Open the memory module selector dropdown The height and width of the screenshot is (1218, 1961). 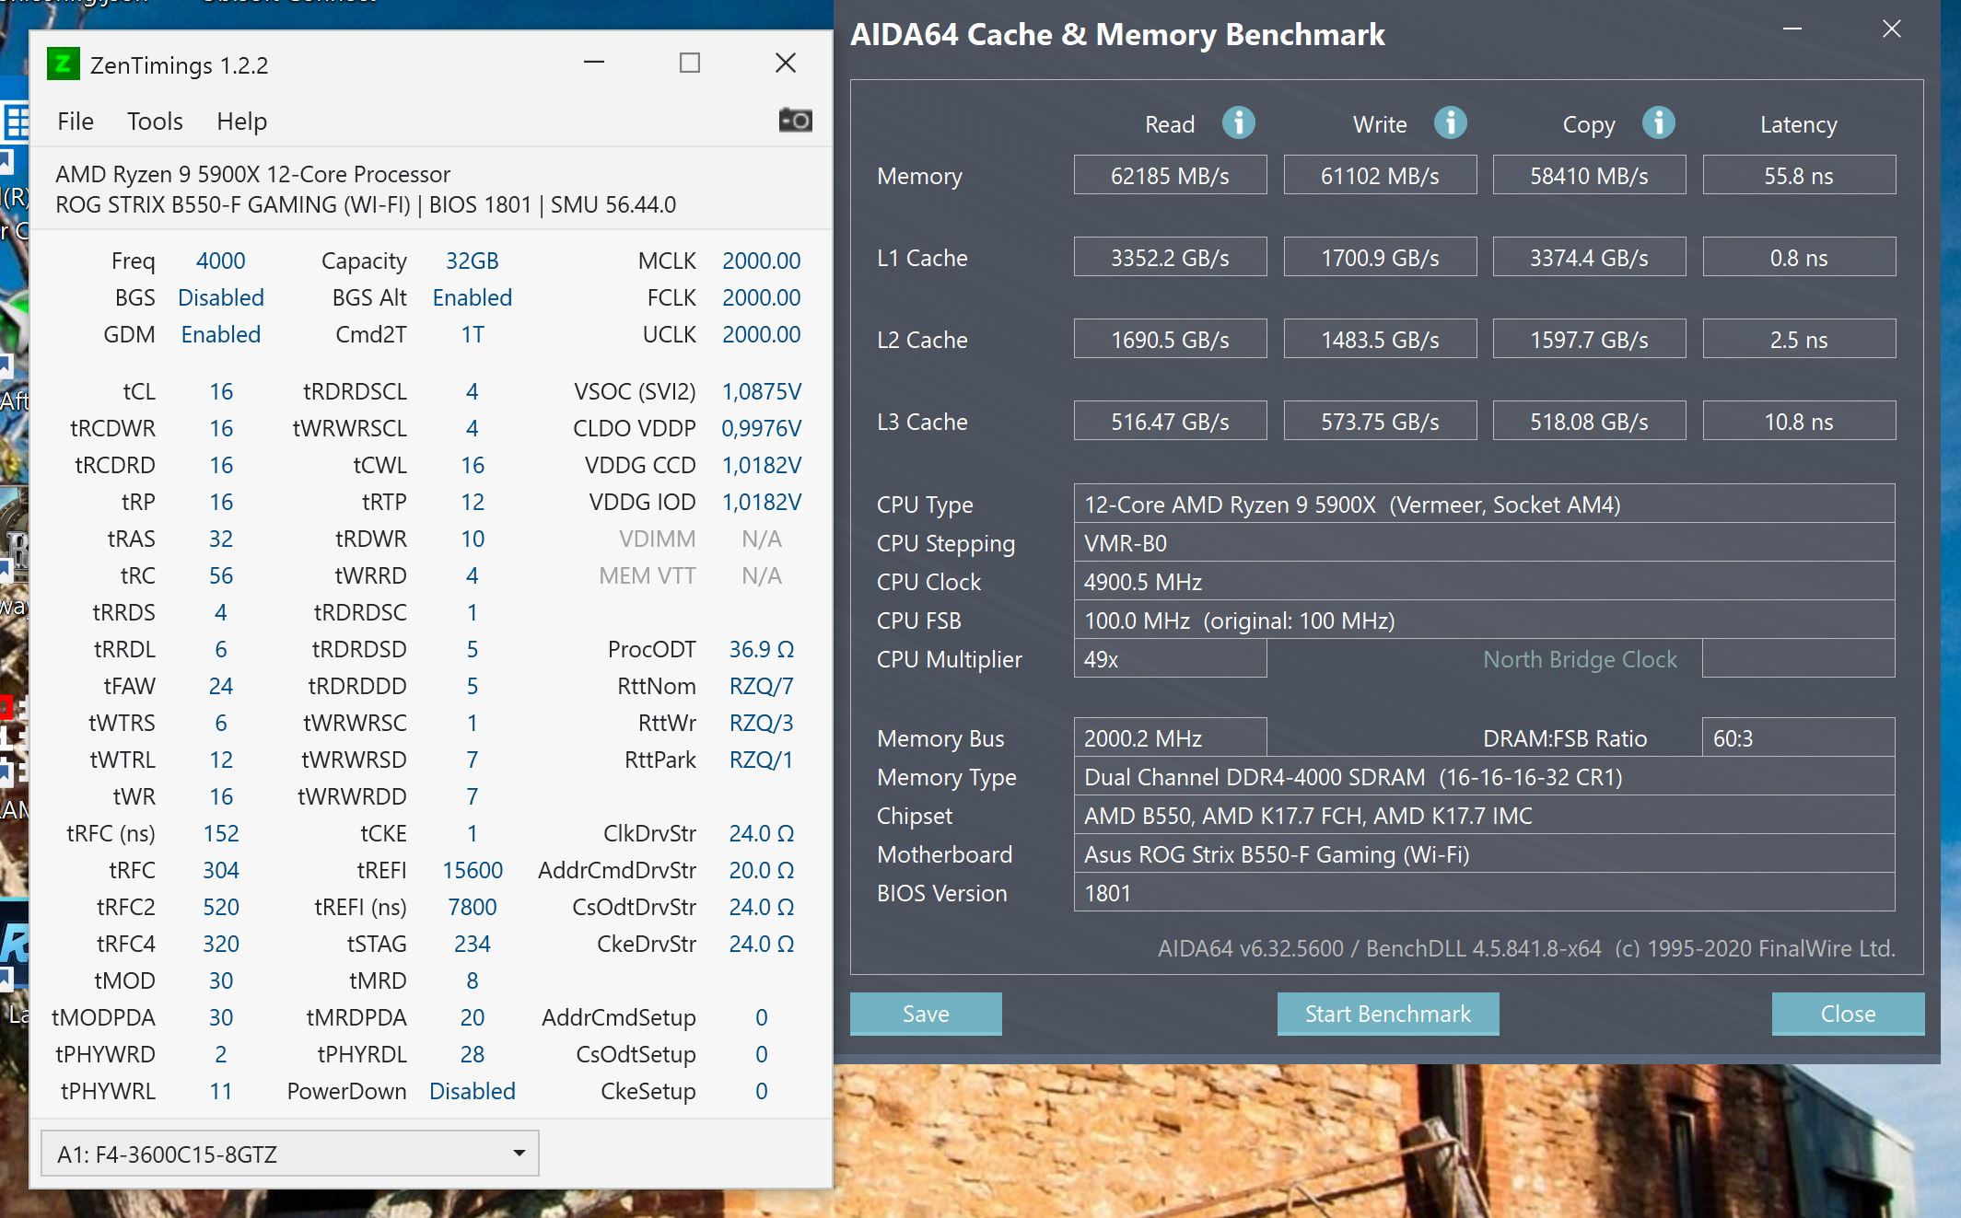point(289,1154)
